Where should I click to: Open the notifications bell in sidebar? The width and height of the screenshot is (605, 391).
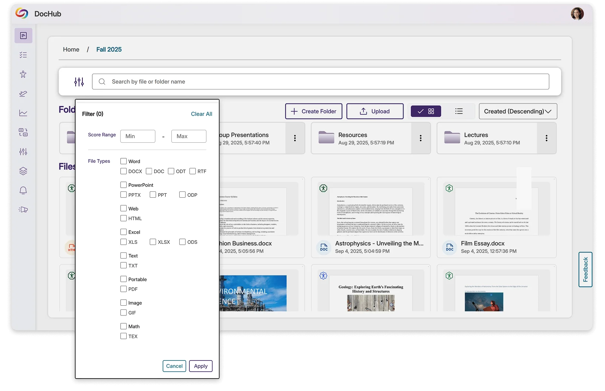tap(23, 191)
